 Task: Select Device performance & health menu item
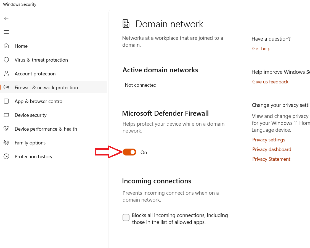click(x=46, y=129)
